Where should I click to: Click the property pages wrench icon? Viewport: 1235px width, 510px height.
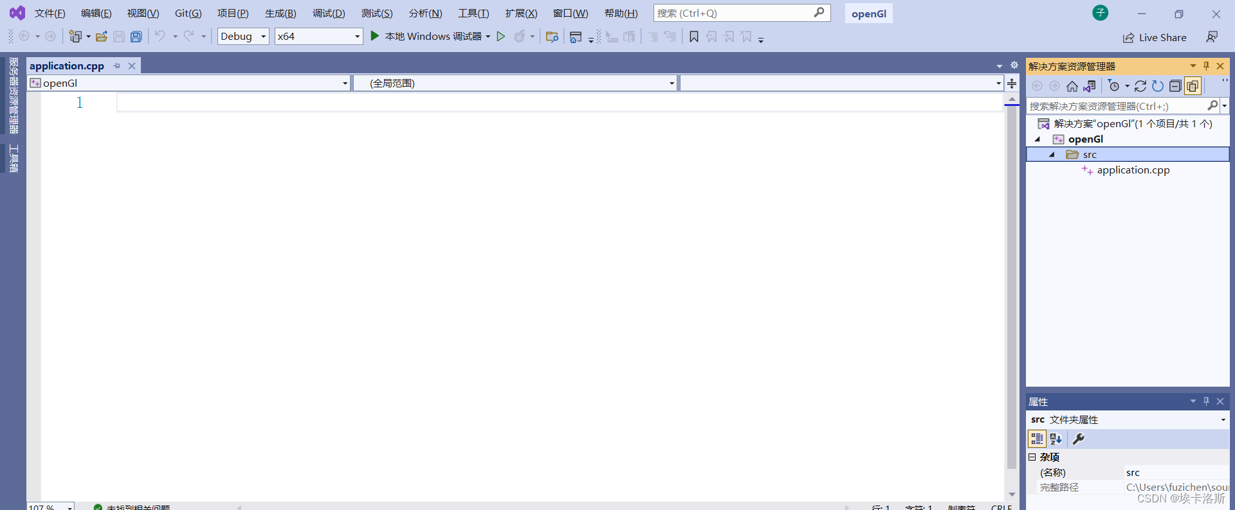click(x=1079, y=439)
